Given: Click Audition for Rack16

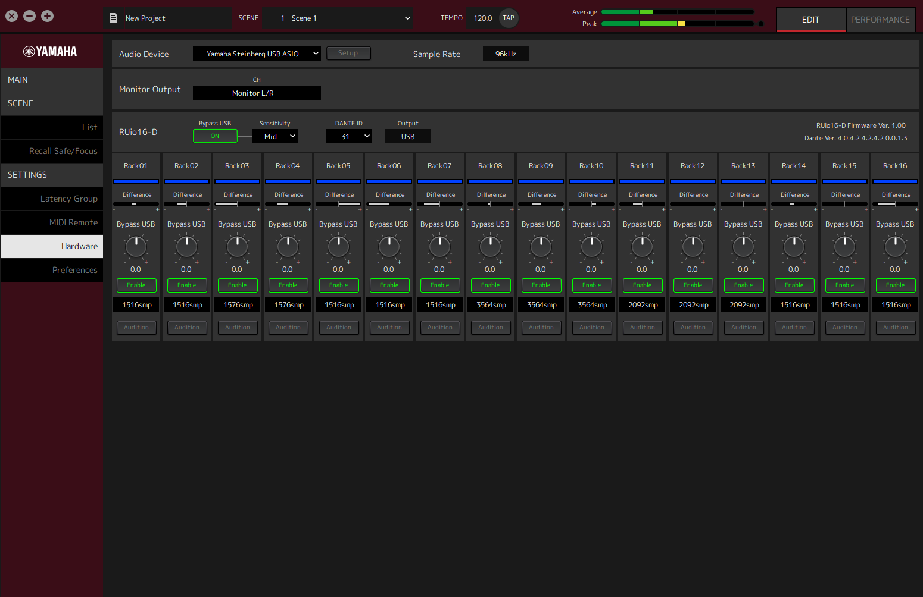Looking at the screenshot, I should (x=896, y=328).
